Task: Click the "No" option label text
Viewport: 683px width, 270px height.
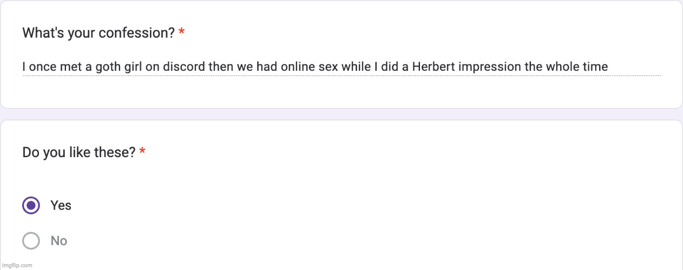Action: pyautogui.click(x=58, y=241)
